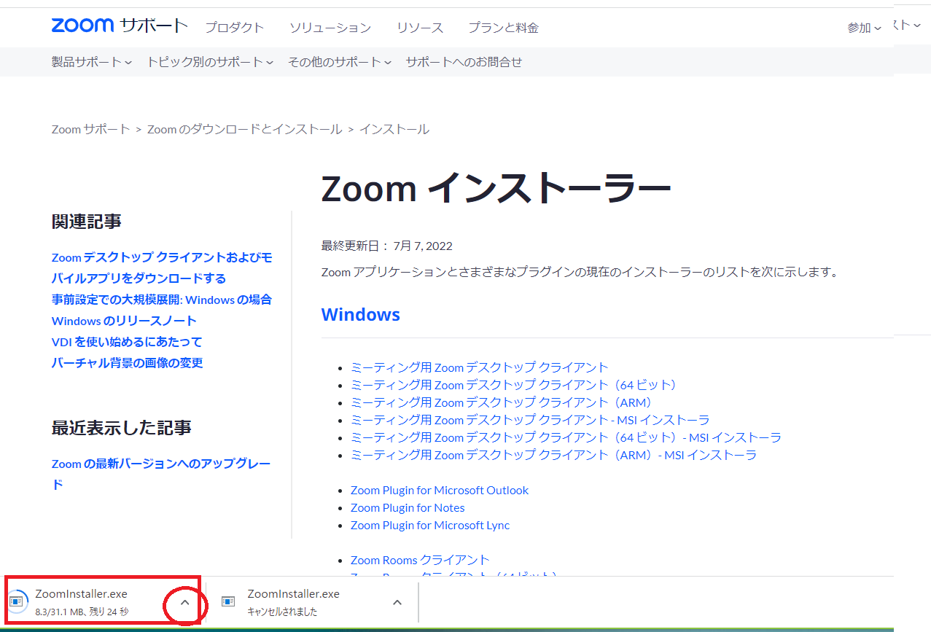
Task: Open the Windows のリリースノート article
Action: pos(124,321)
